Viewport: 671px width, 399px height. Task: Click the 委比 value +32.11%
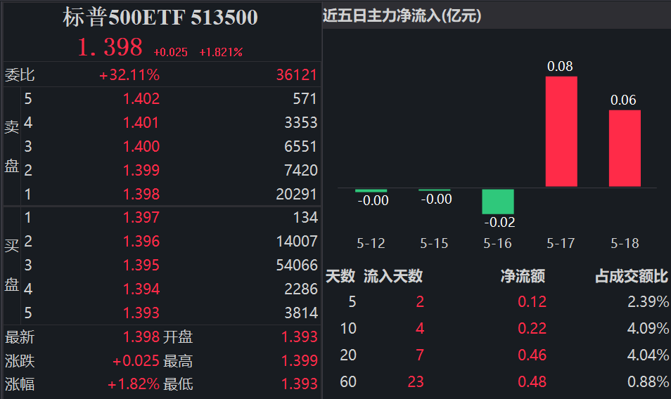click(x=129, y=74)
